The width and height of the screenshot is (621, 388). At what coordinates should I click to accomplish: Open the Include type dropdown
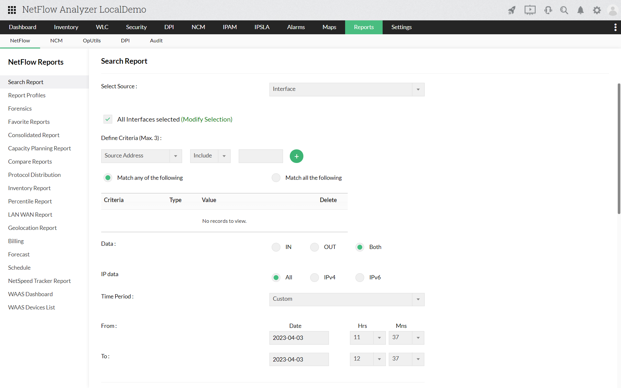[210, 156]
